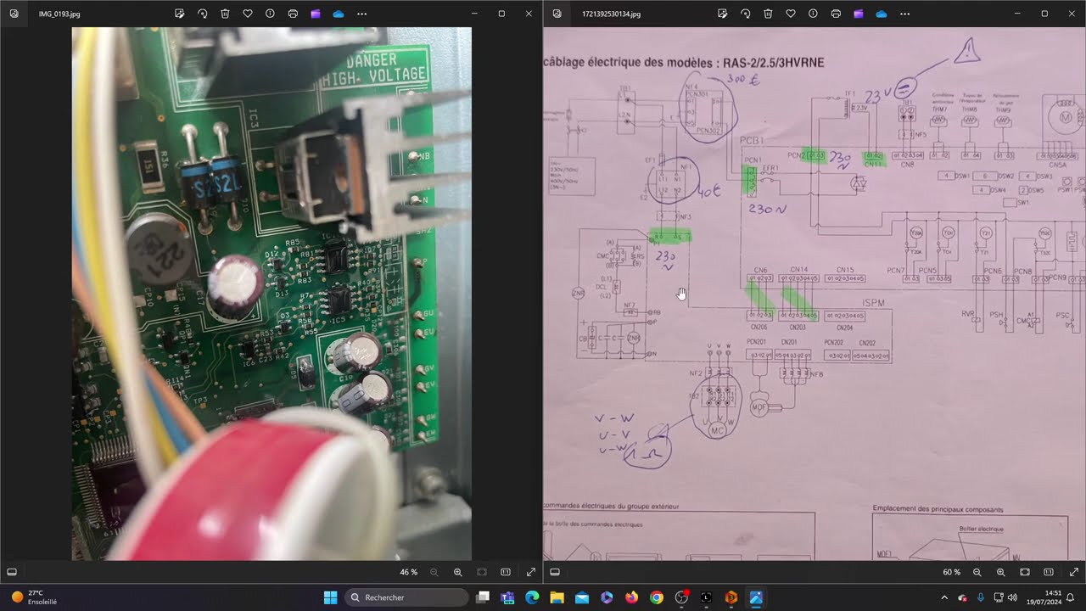Favorite the 1721392530134.jpg image with heart

(x=791, y=14)
